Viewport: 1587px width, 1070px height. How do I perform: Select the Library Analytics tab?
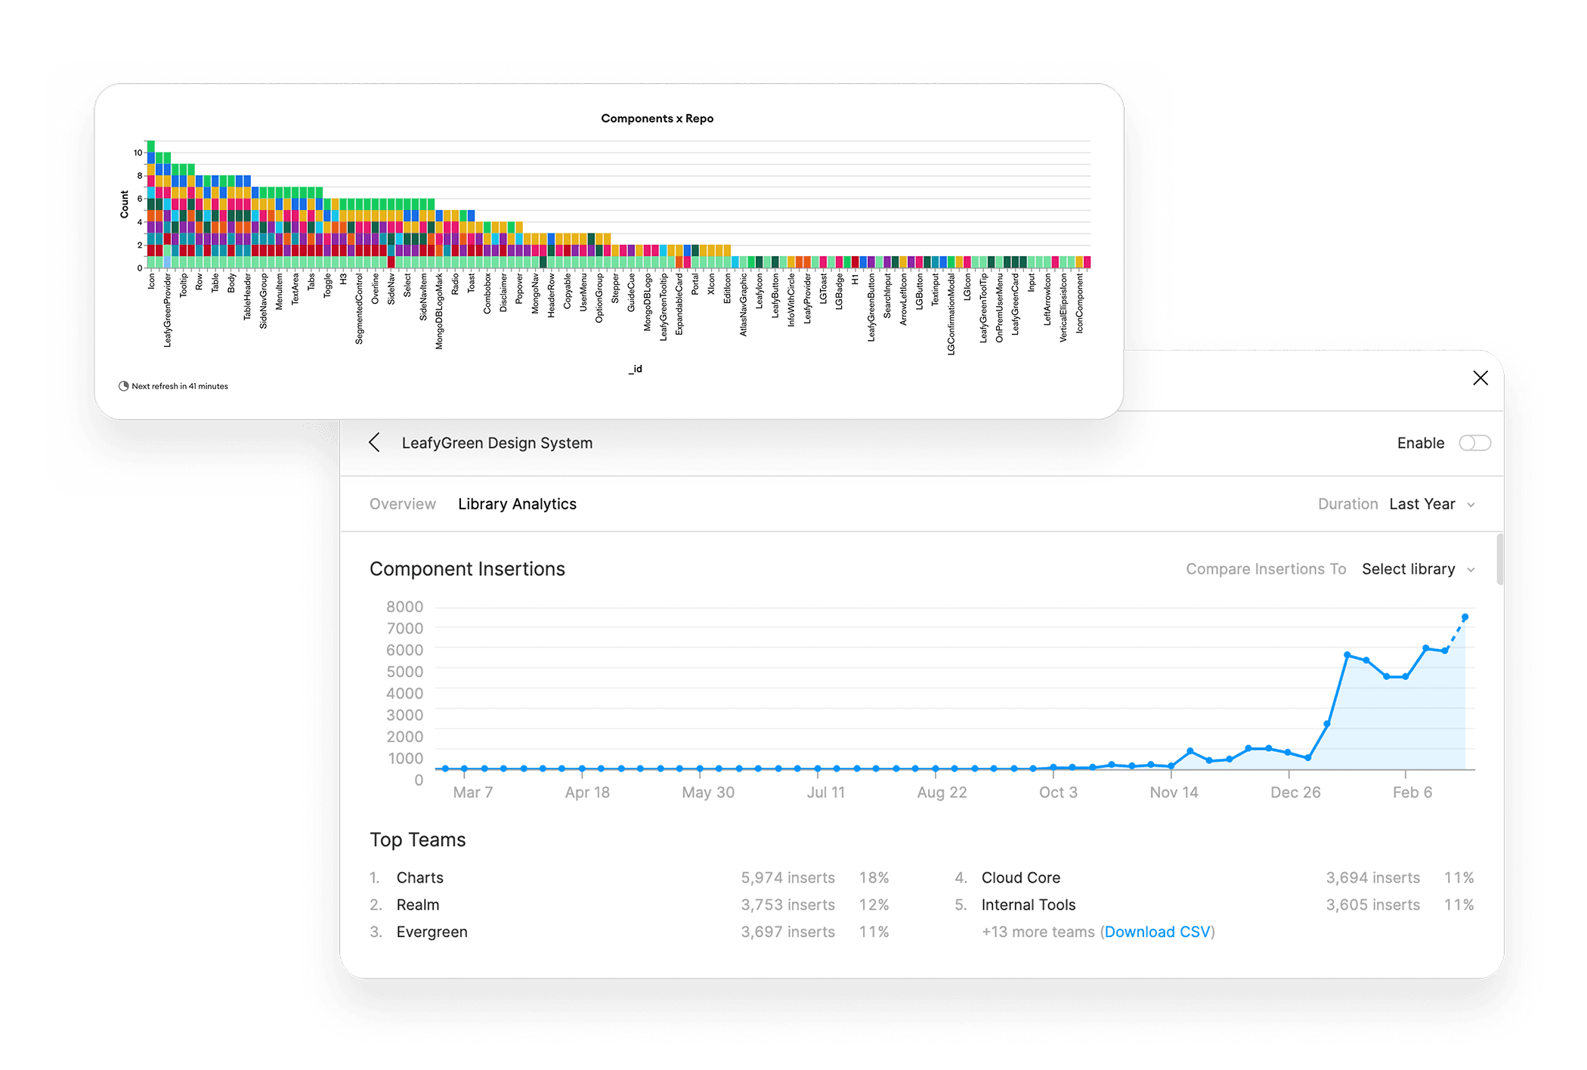517,504
